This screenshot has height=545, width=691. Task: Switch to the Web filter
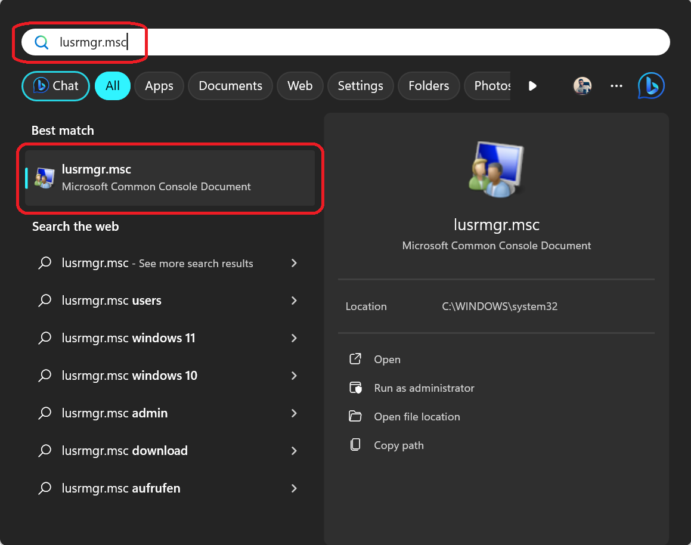300,86
